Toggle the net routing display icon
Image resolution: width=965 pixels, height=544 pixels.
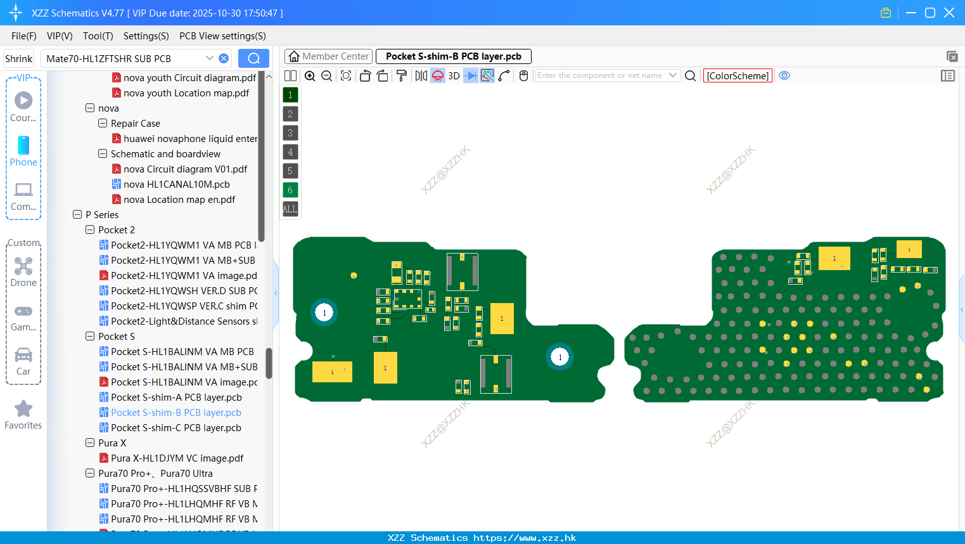click(x=487, y=75)
